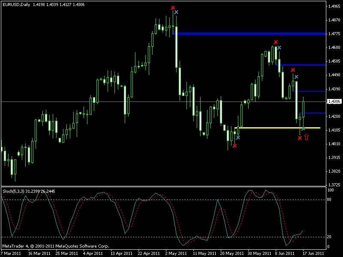Click the 1.4680 price scale label
The width and height of the screenshot is (343, 257).
(x=334, y=48)
